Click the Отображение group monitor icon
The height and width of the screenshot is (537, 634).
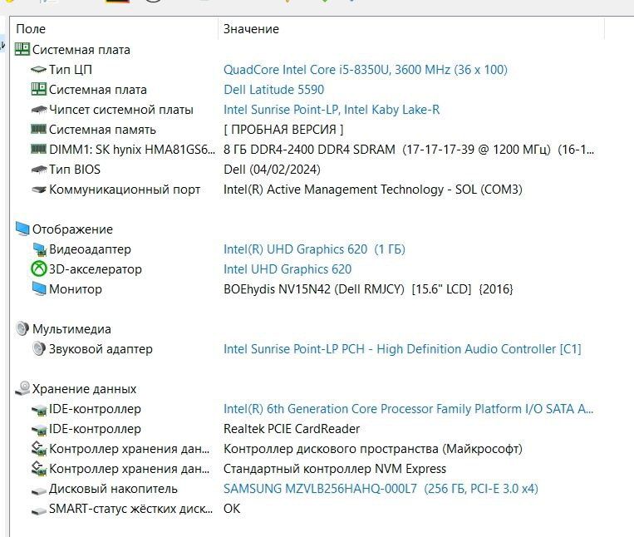pos(22,229)
